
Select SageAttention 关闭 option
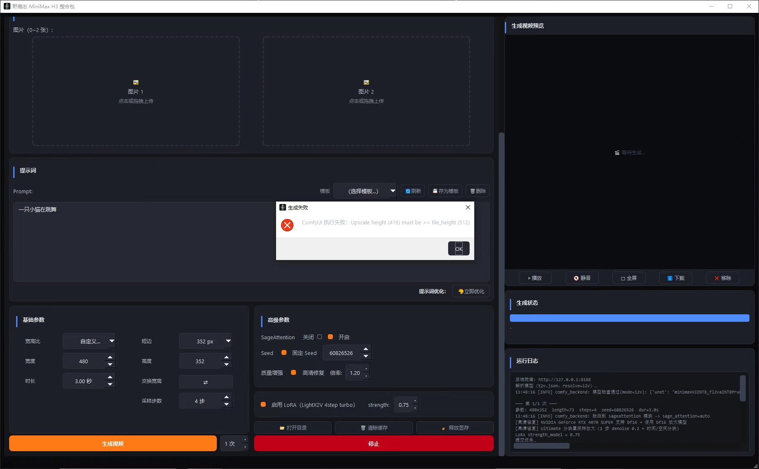click(320, 337)
